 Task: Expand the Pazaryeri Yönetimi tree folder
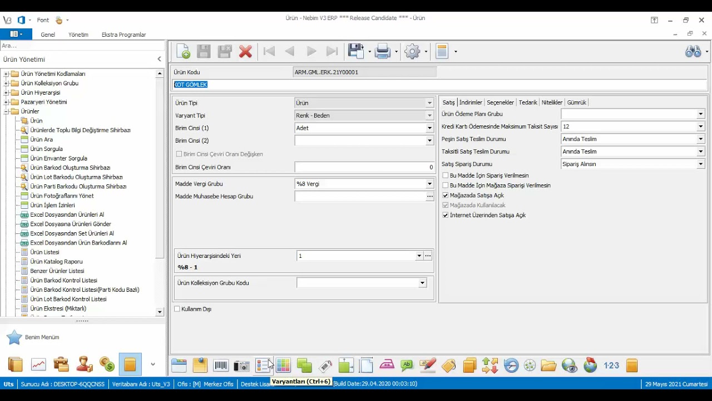pyautogui.click(x=7, y=102)
